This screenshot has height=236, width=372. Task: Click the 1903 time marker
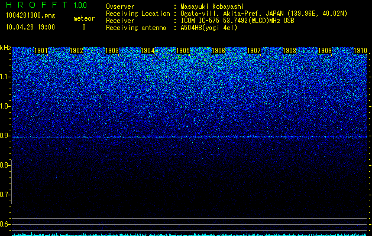112,51
